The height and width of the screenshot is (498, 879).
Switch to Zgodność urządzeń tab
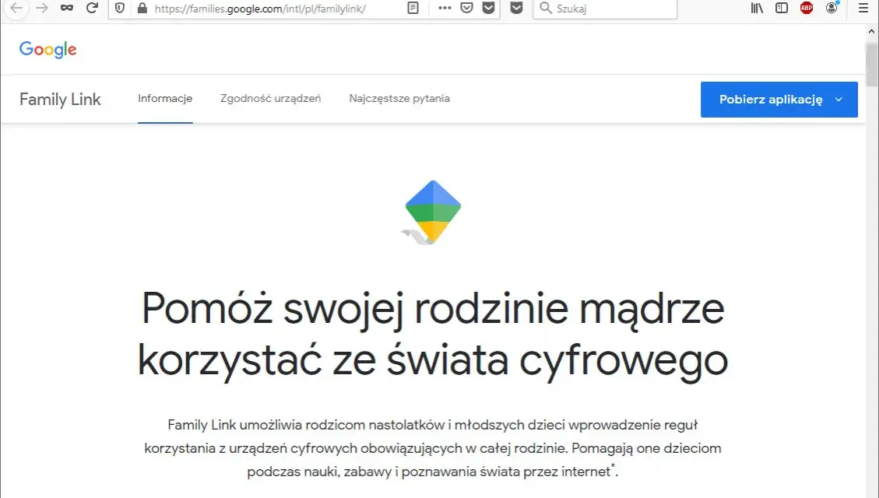[271, 99]
